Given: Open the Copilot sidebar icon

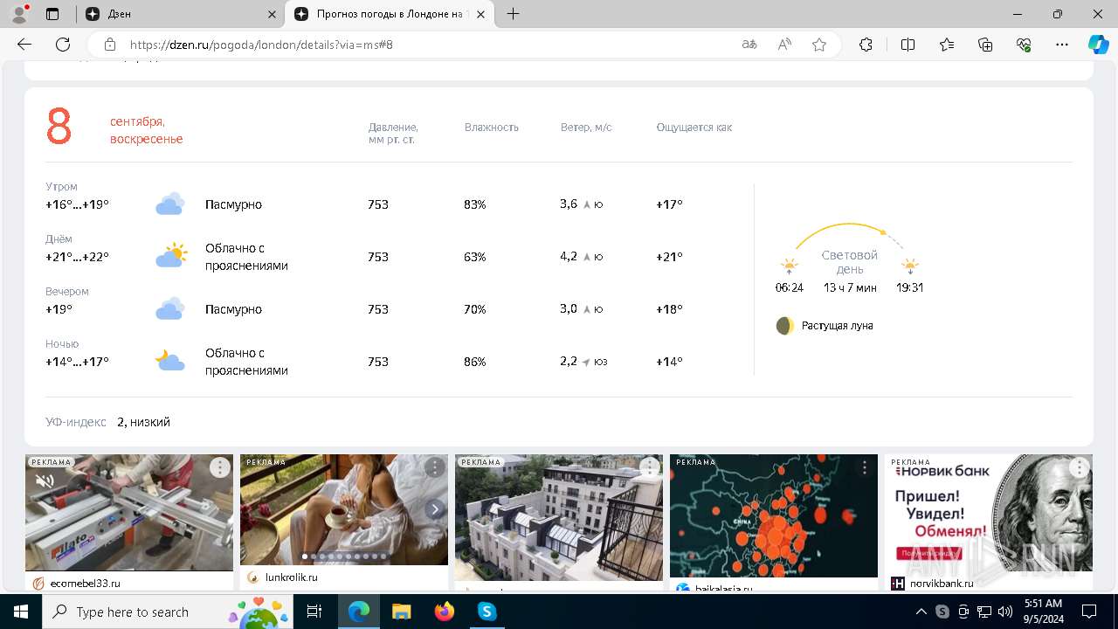Looking at the screenshot, I should click(x=1098, y=45).
